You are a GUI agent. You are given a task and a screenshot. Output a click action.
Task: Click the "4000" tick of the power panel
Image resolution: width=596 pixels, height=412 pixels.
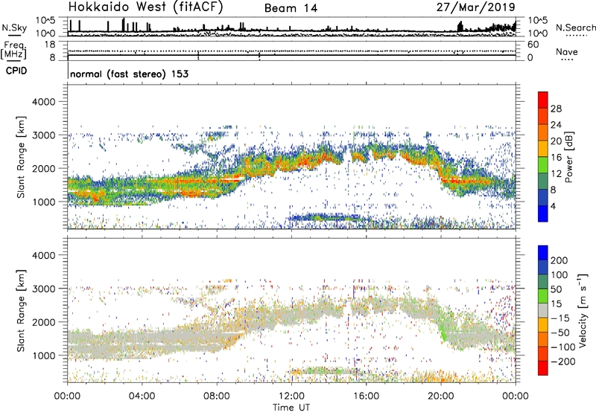[x=43, y=102]
